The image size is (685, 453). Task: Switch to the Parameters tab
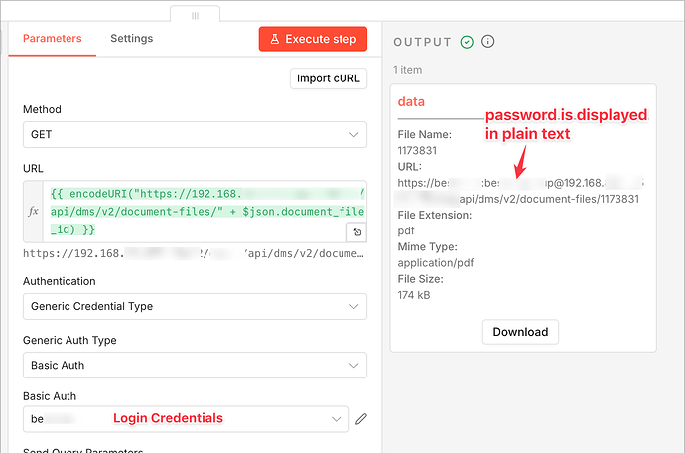pos(53,39)
